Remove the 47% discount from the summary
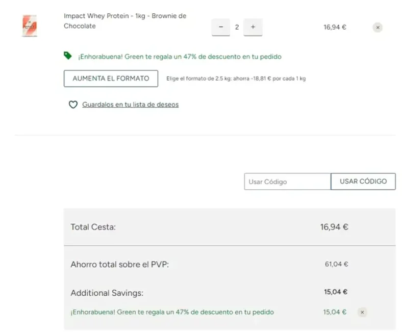Viewport: 402px width, 334px height. tap(362, 312)
